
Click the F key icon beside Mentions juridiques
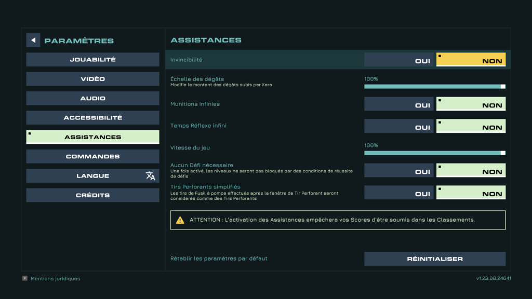tap(25, 278)
